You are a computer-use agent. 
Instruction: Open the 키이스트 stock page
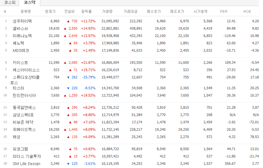click(20, 63)
